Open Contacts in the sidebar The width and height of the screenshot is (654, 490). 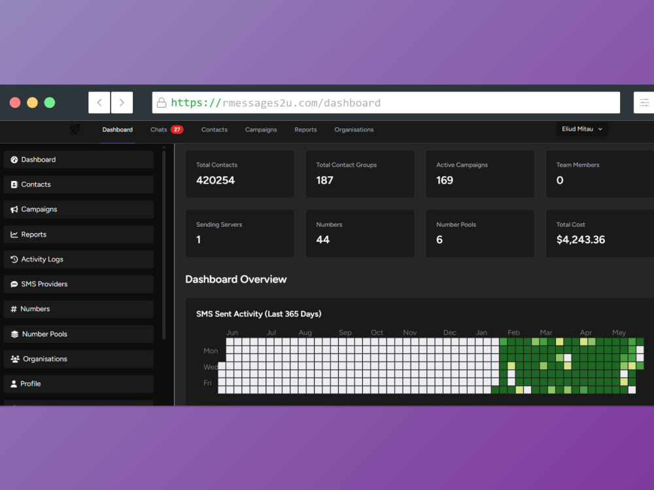[x=78, y=185]
